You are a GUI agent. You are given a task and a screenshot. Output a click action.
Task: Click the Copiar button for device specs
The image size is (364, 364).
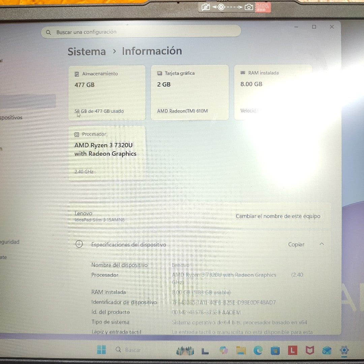[296, 244]
